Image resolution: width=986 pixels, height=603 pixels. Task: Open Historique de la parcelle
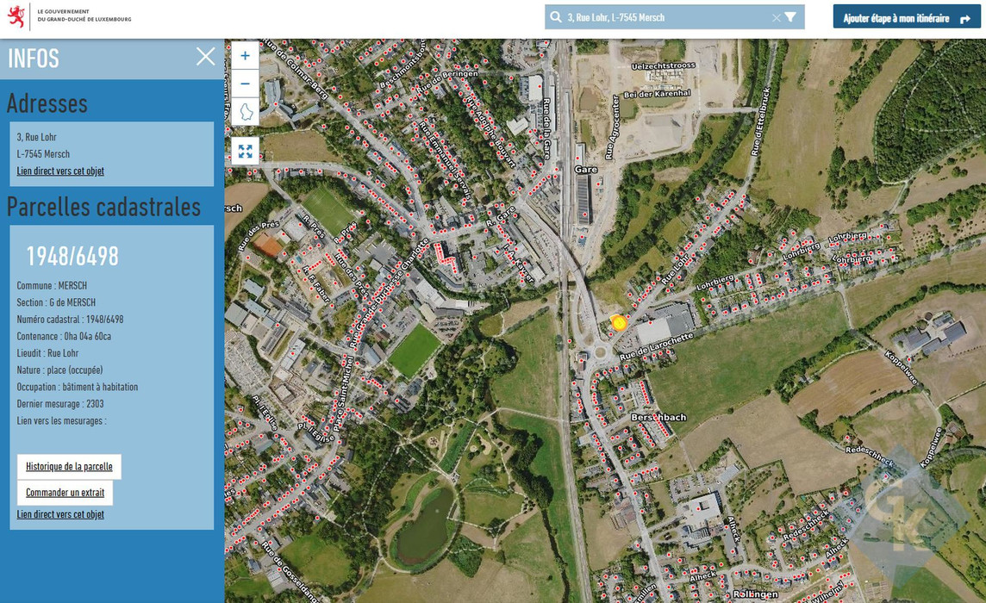69,467
